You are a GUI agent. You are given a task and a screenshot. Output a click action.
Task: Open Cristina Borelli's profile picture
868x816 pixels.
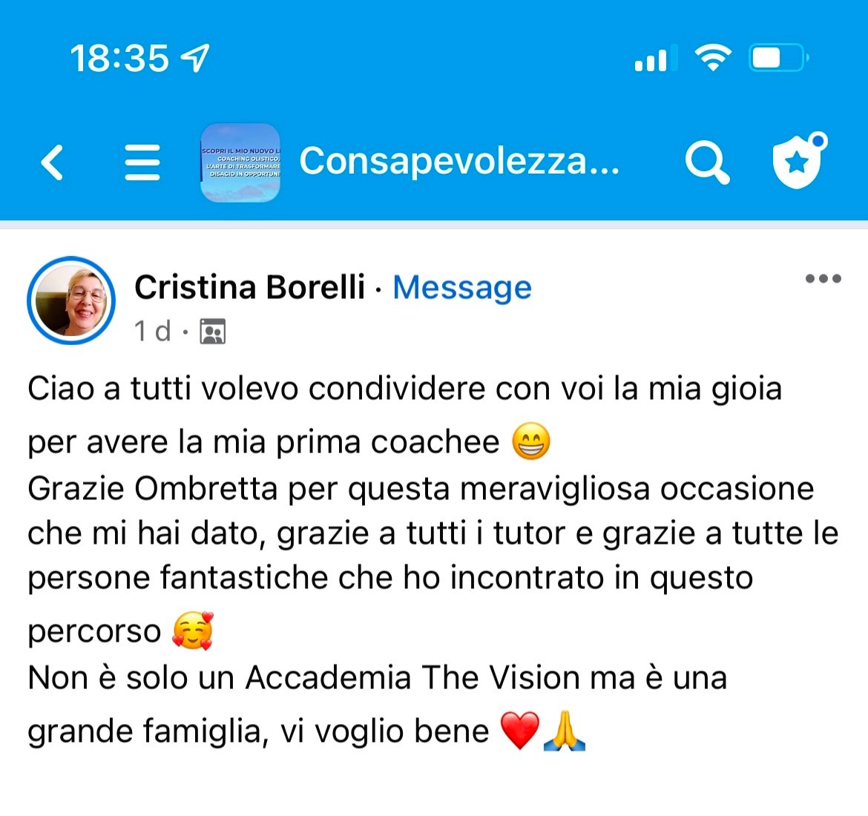[71, 300]
